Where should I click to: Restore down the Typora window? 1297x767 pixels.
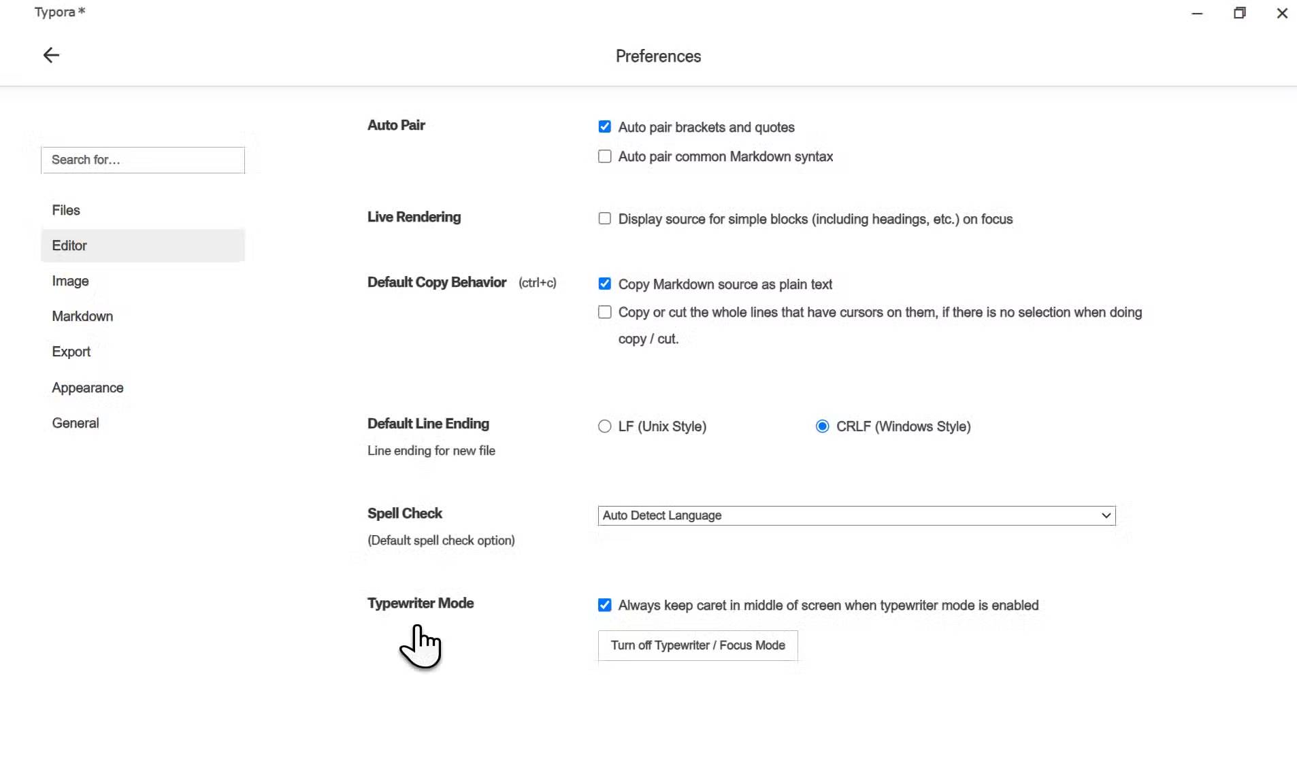tap(1240, 13)
